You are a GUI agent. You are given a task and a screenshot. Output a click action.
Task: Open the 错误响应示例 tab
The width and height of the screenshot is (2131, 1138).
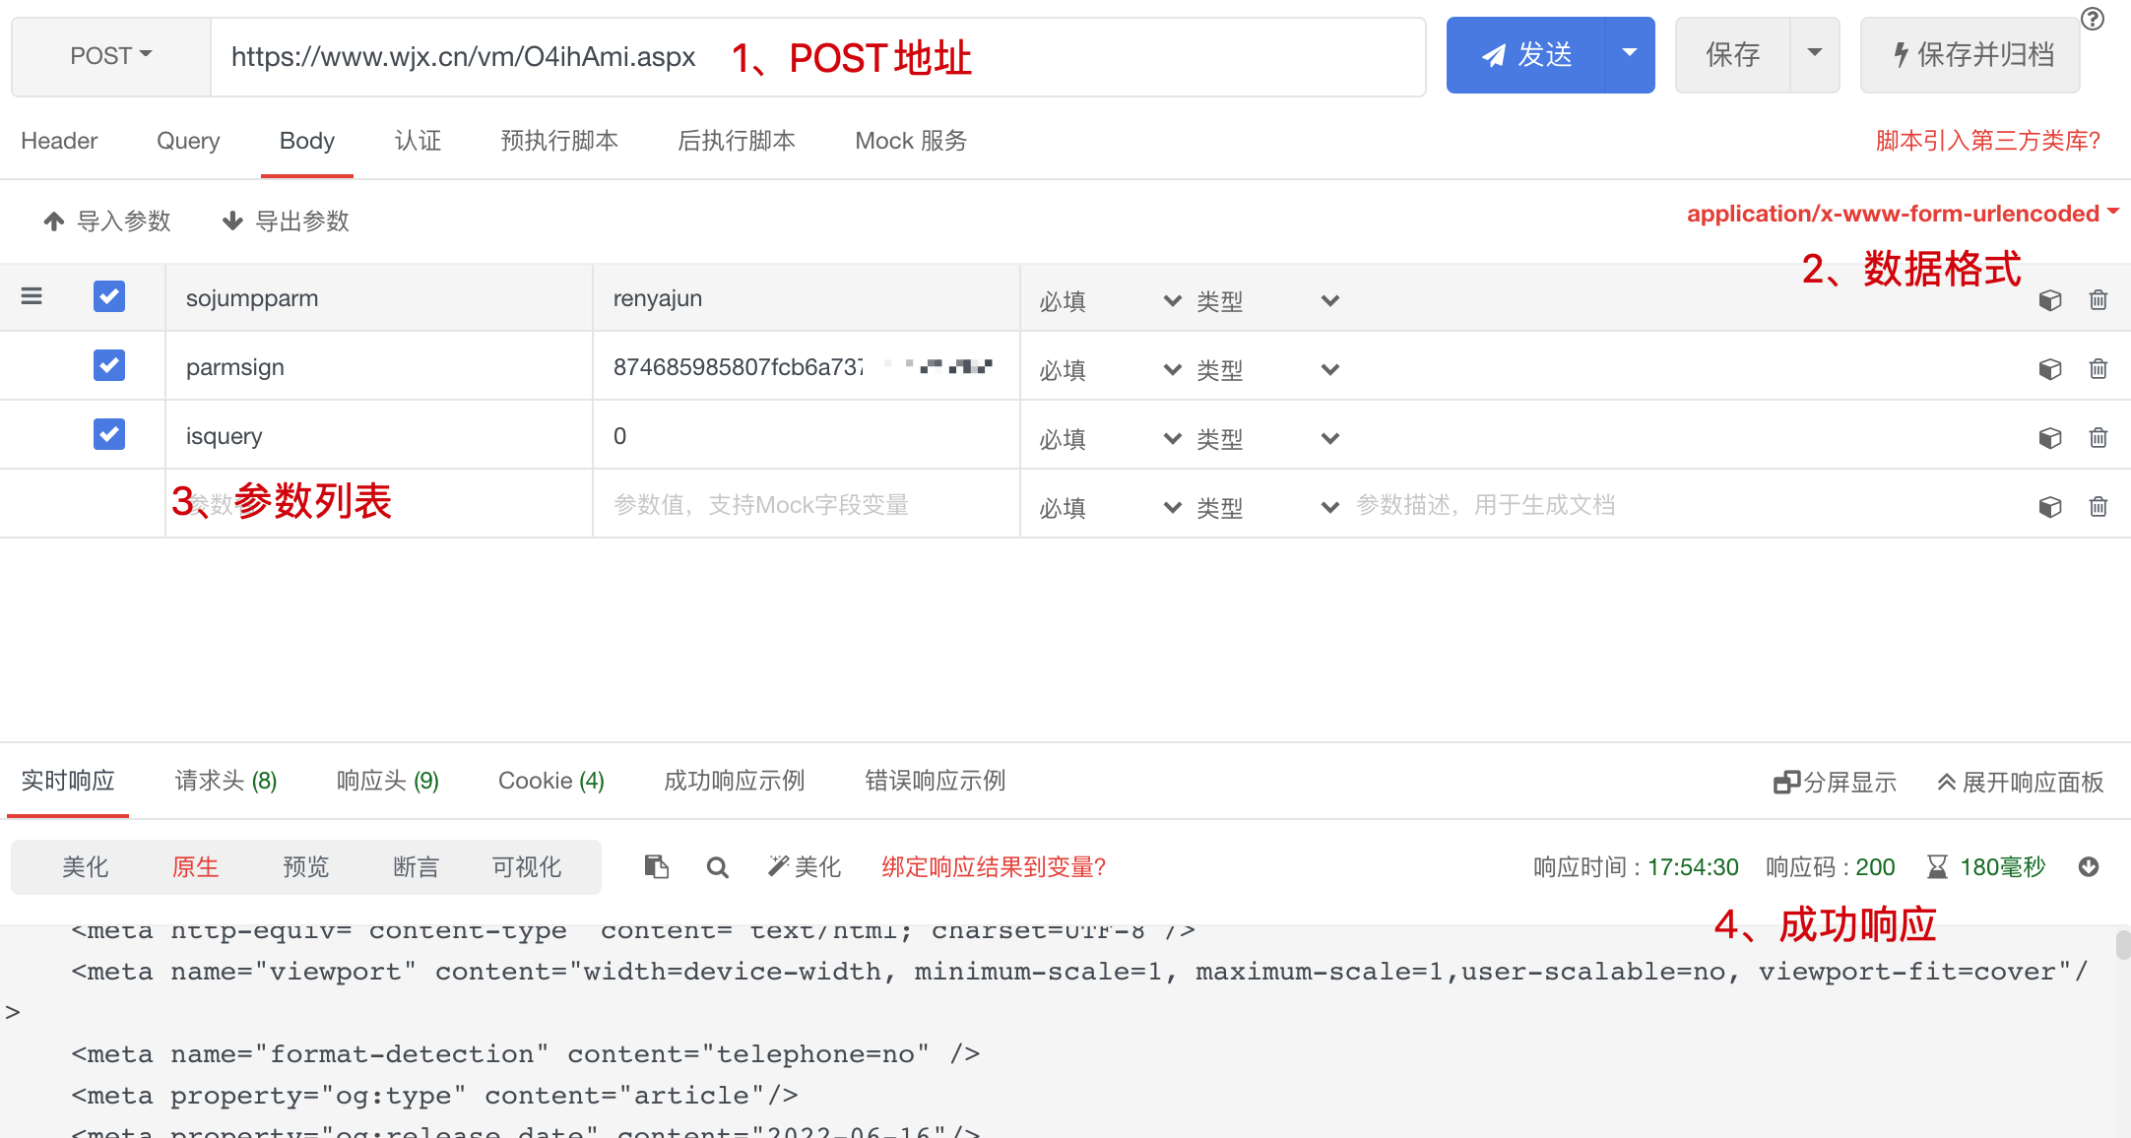936,781
